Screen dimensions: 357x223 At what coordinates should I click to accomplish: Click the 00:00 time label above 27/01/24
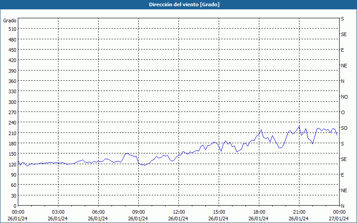(x=339, y=212)
